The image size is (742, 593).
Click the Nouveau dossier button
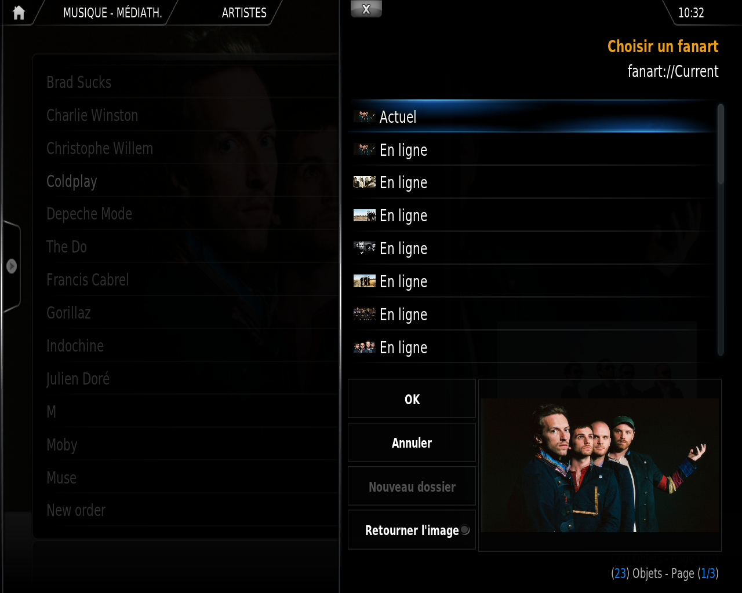point(412,486)
